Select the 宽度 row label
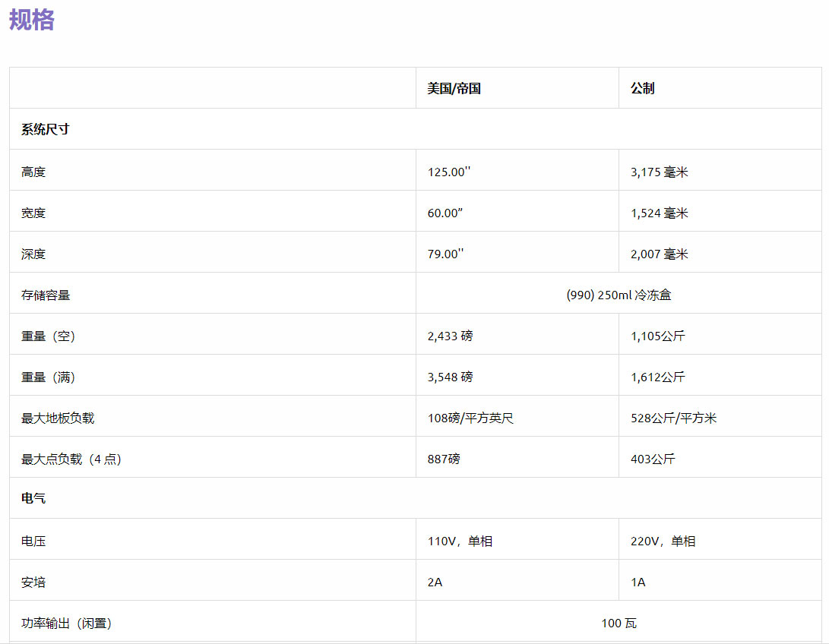The height and width of the screenshot is (644, 829). (x=33, y=213)
